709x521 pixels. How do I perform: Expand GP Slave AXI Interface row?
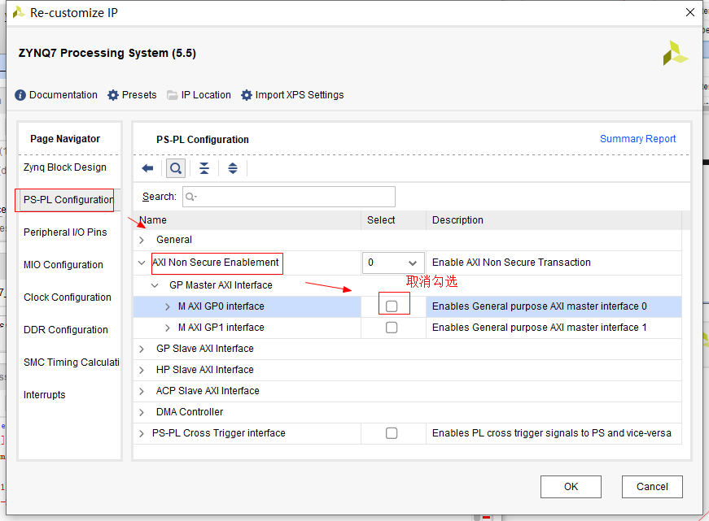point(142,349)
